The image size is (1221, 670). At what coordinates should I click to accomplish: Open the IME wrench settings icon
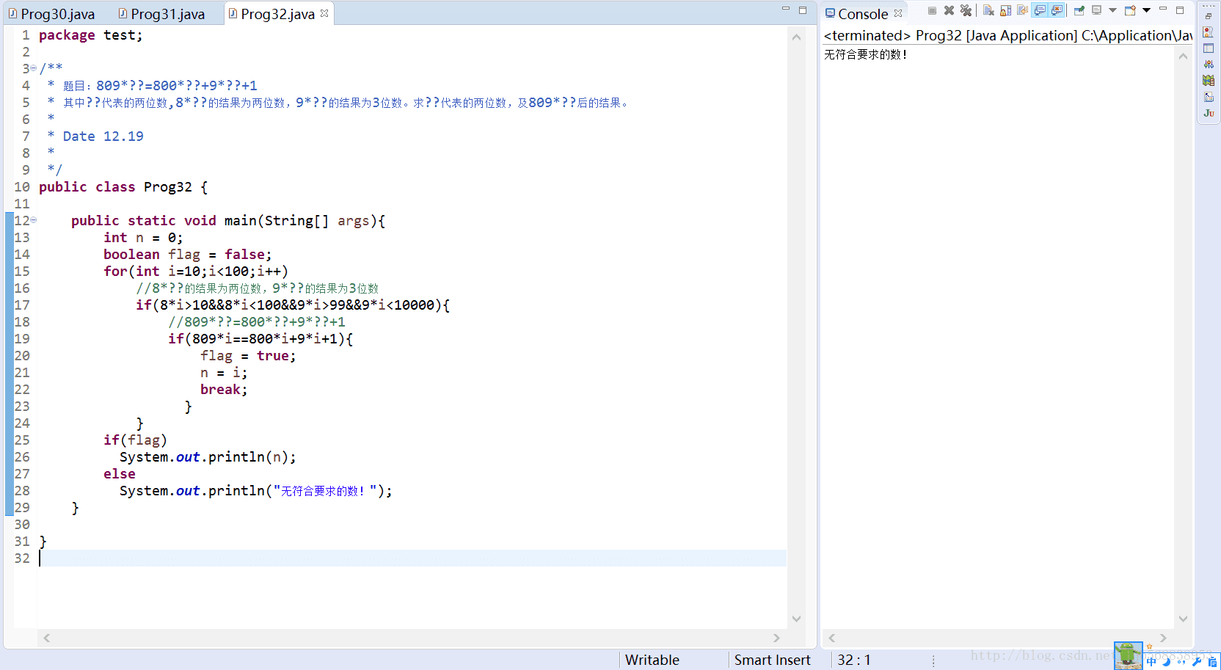tap(1197, 661)
